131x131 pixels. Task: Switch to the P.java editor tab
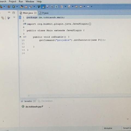click(44, 13)
